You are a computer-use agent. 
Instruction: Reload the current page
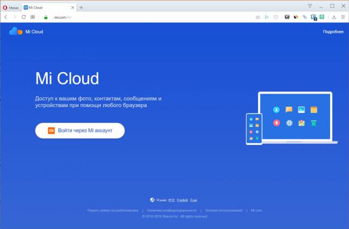pyautogui.click(x=24, y=17)
